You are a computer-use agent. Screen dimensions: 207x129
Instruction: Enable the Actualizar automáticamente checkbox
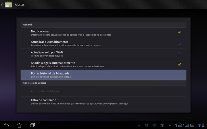tap(179, 43)
